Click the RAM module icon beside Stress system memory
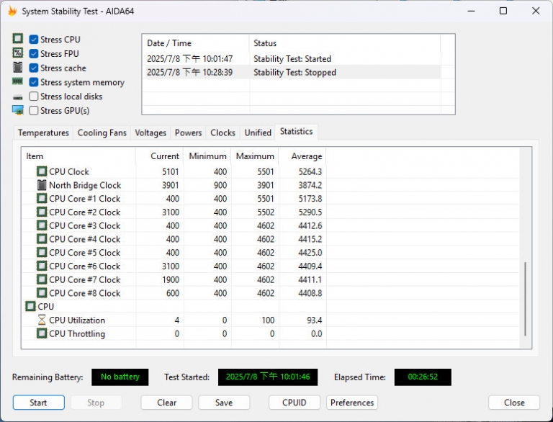Image resolution: width=553 pixels, height=422 pixels. tap(17, 81)
